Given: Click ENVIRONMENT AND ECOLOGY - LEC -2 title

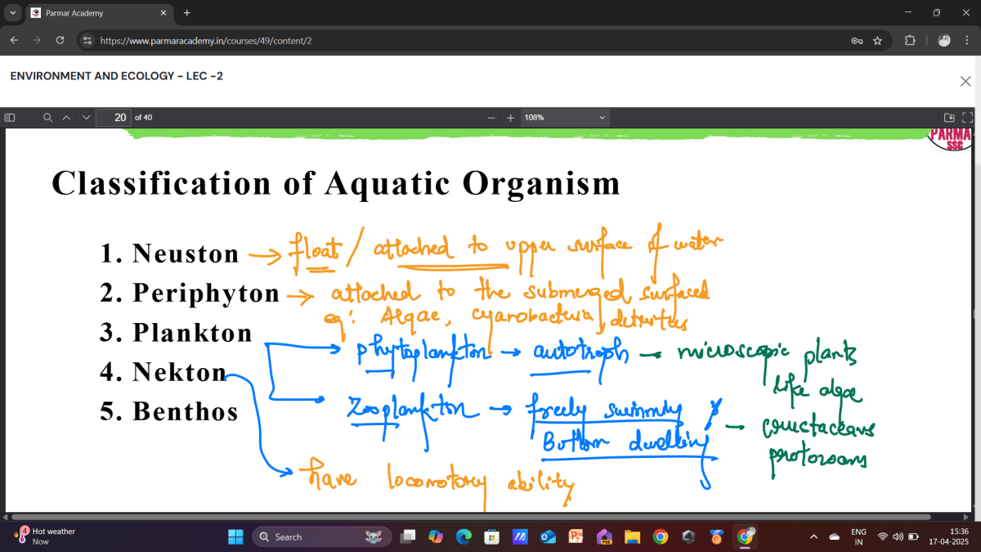Looking at the screenshot, I should coord(116,76).
